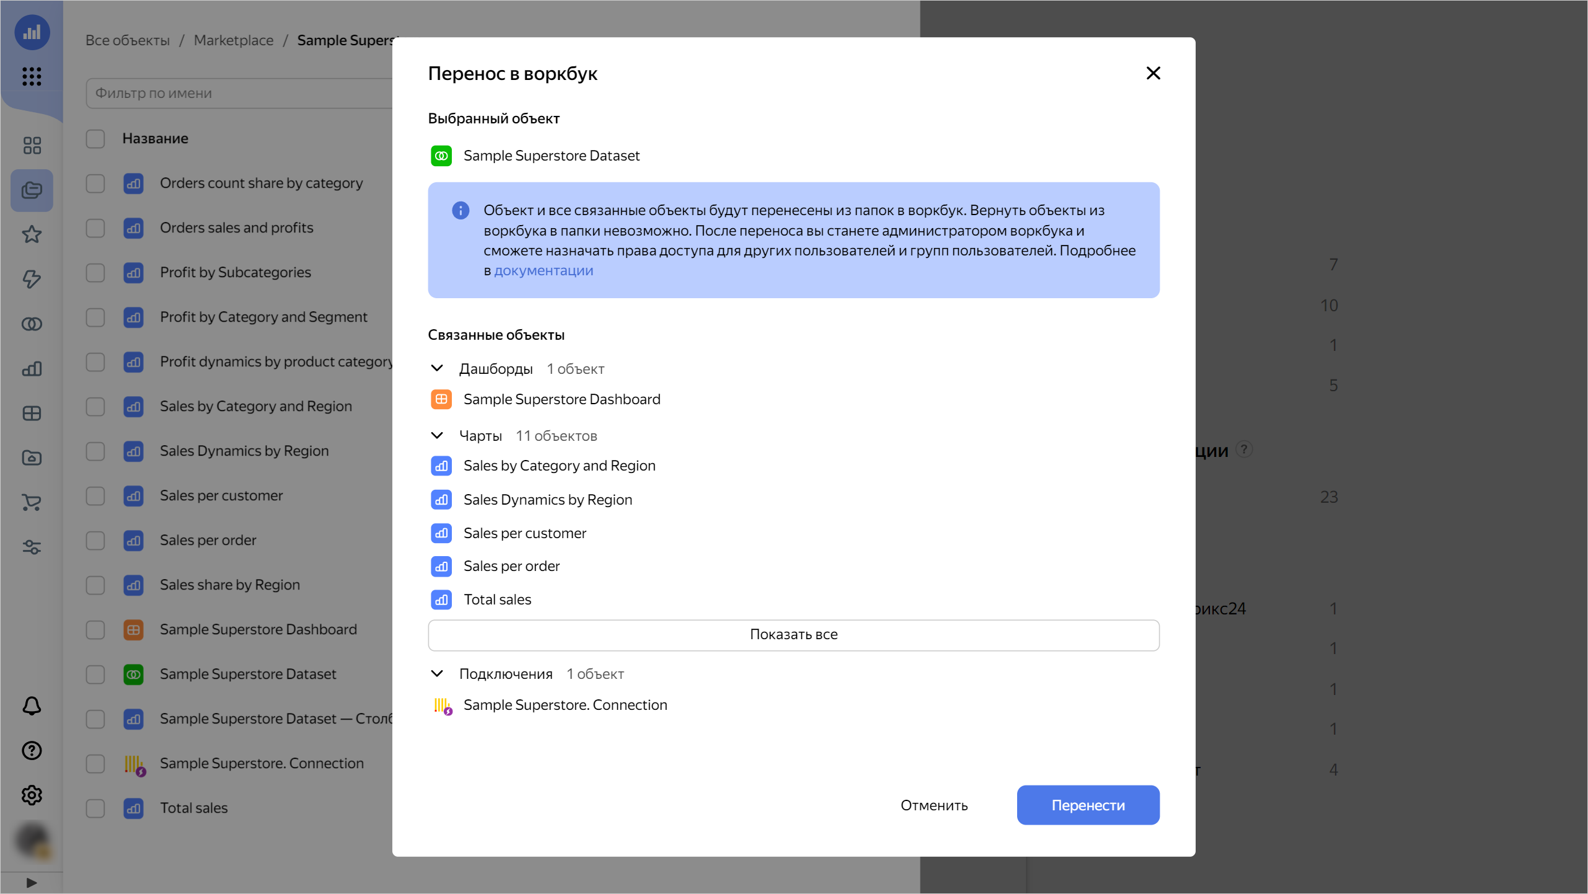Image resolution: width=1588 pixels, height=894 pixels.
Task: Collapse the Дашборды section
Action: 437,369
